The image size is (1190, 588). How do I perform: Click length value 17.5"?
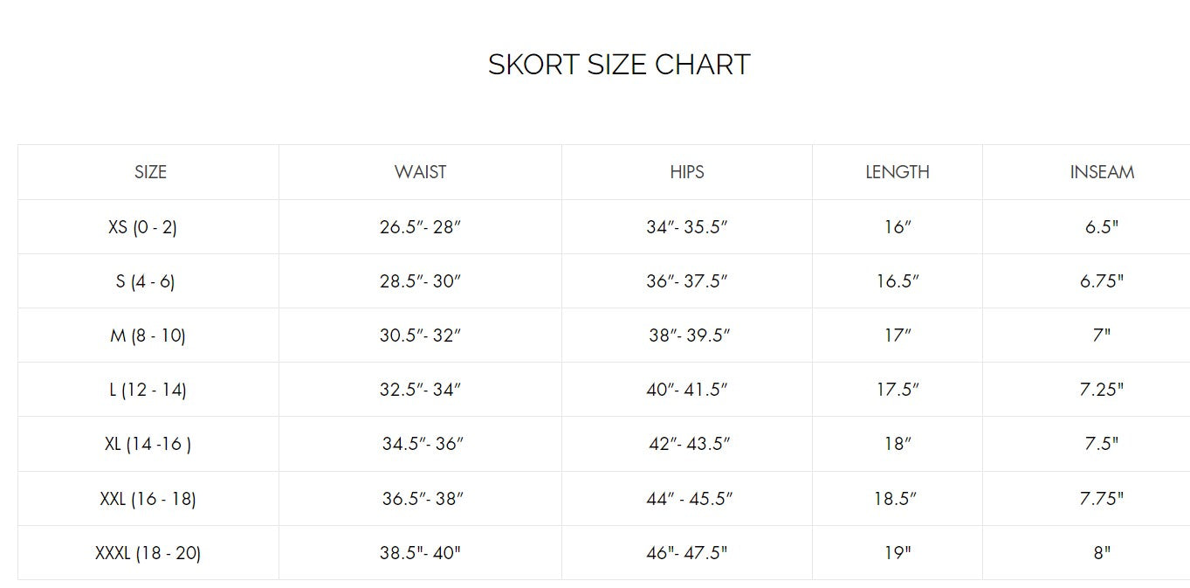pyautogui.click(x=898, y=390)
